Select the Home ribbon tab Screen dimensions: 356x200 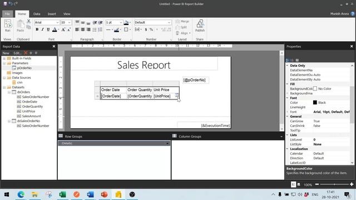coord(22,14)
